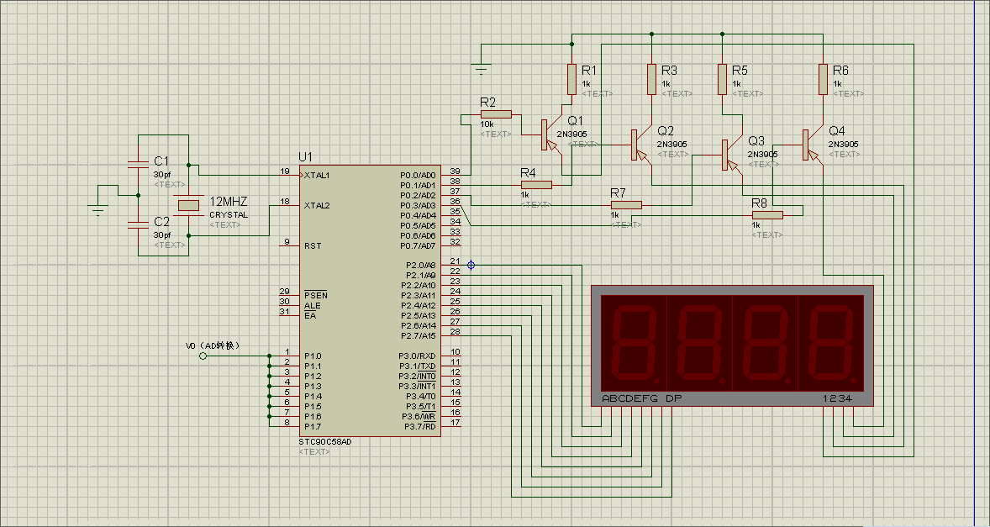Select resistor R7 on the P0.2 line
This screenshot has height=527, width=990.
[626, 205]
